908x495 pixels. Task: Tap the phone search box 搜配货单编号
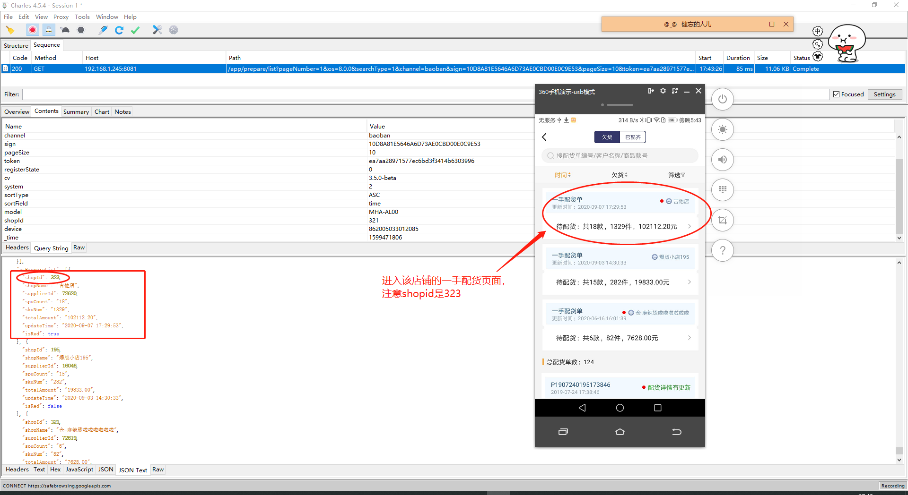point(620,155)
